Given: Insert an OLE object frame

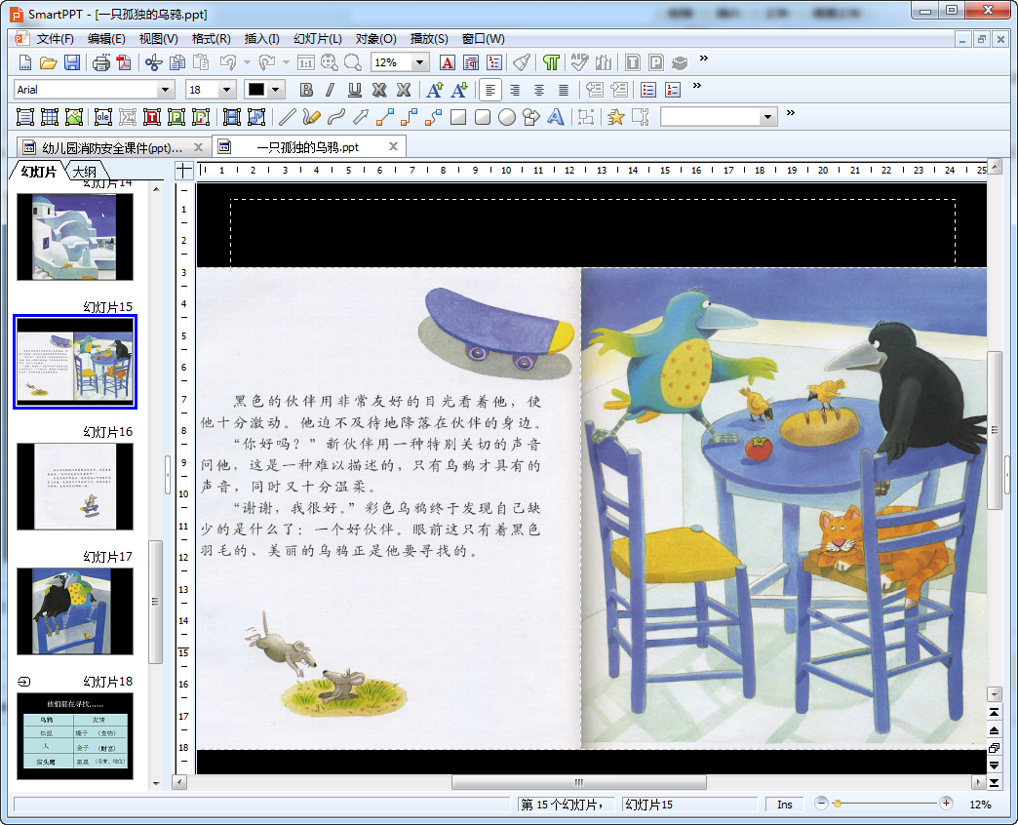Looking at the screenshot, I should (x=103, y=117).
